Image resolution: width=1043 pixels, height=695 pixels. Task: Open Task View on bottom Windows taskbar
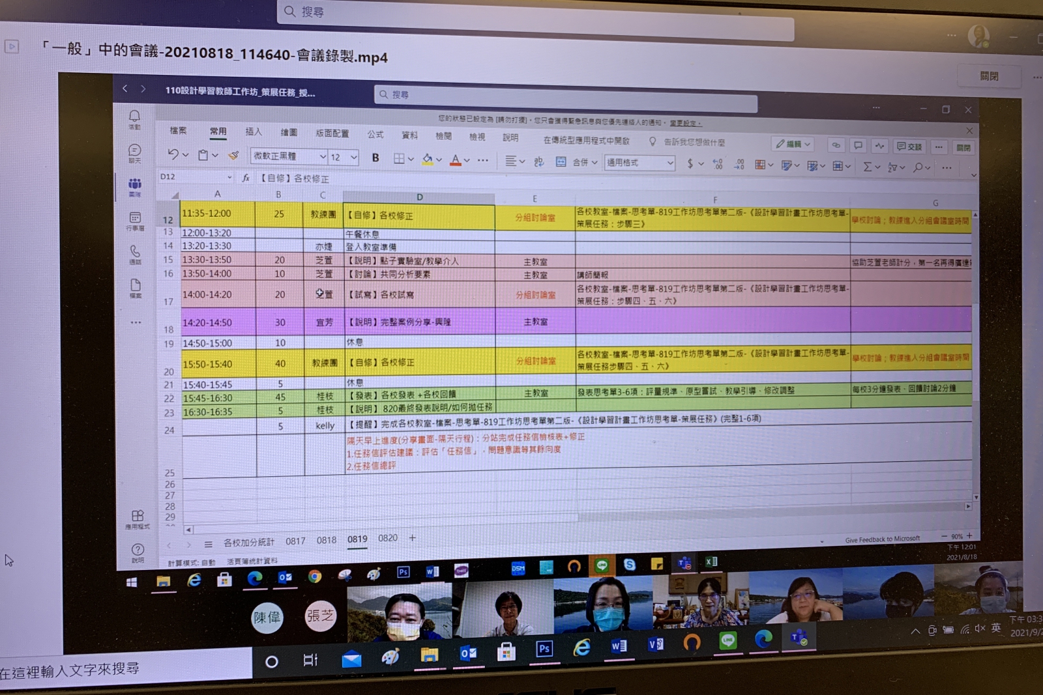coord(311,660)
